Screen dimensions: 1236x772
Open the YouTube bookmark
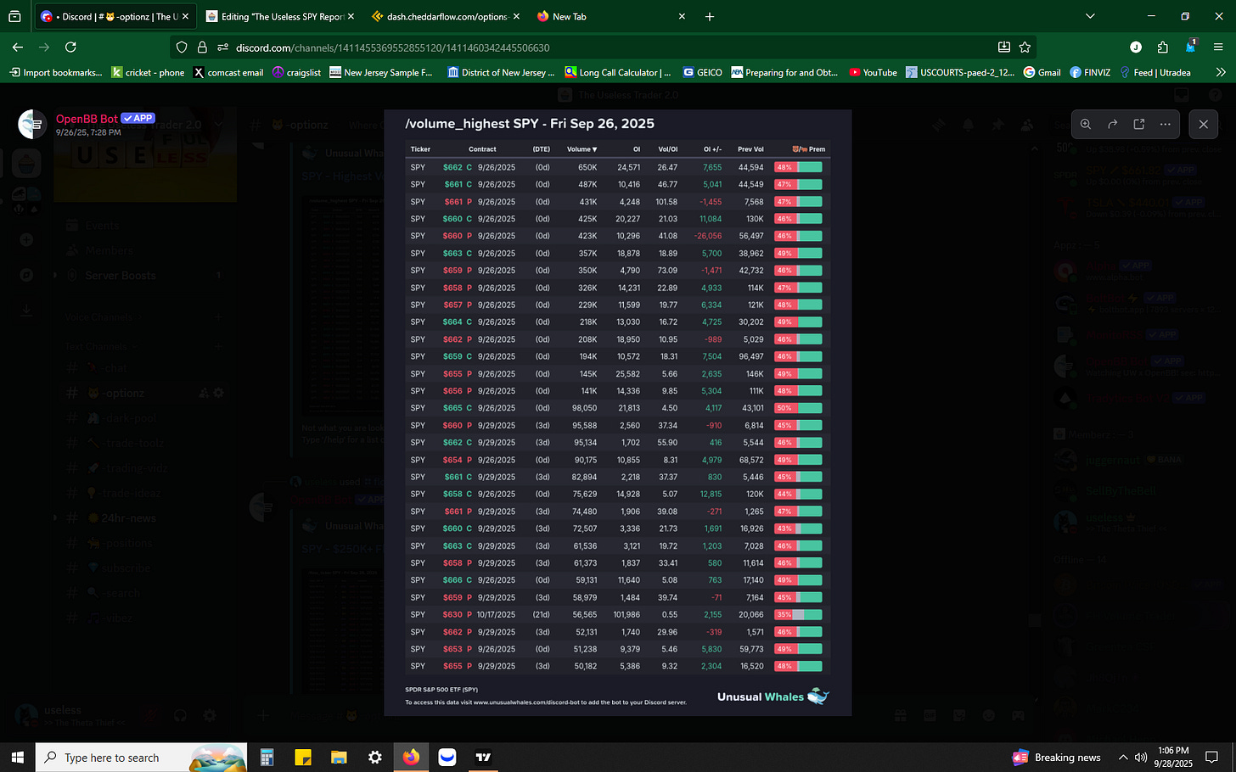click(873, 72)
